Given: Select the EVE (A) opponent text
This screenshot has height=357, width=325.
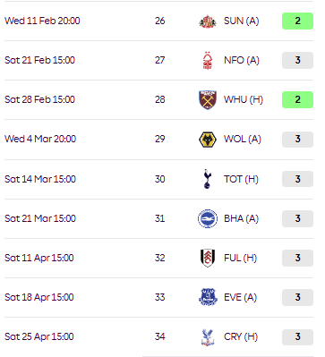Looking at the screenshot, I should [240, 297].
